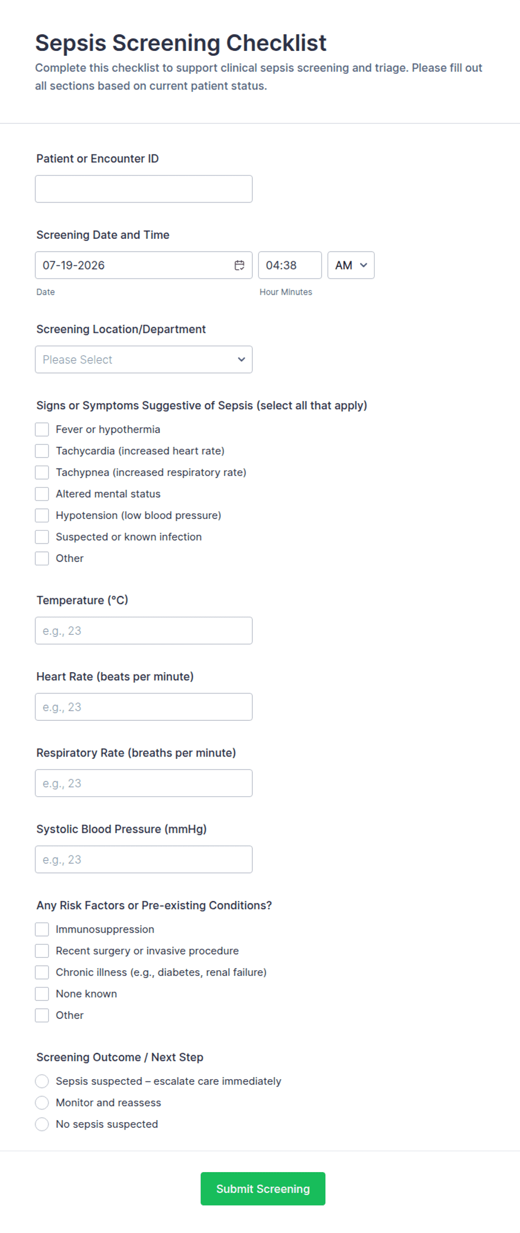The image size is (520, 1233).
Task: Select the Respiratory Rate input field
Action: (x=144, y=783)
